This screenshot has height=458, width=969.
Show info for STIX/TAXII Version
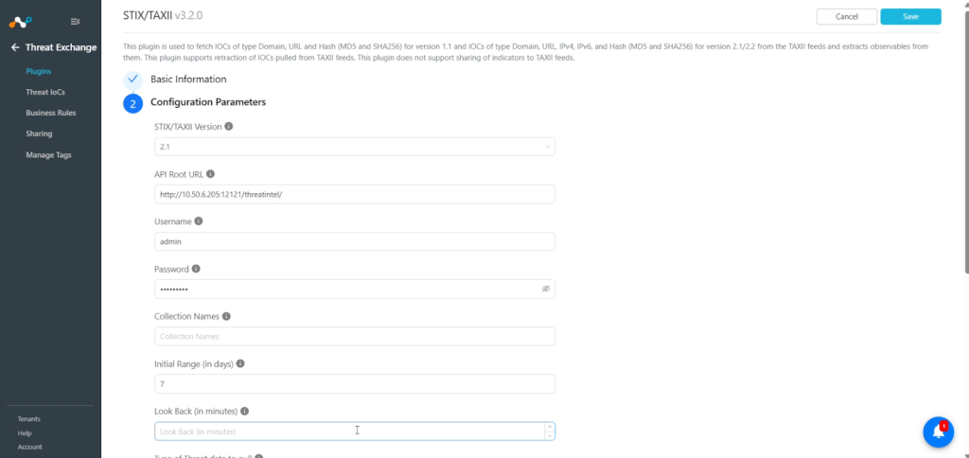[229, 126]
